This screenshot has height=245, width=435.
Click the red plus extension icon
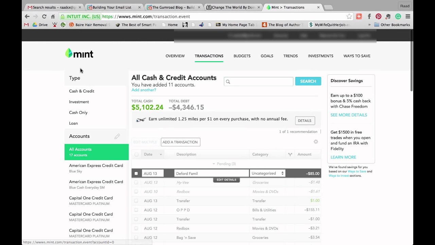(x=359, y=16)
